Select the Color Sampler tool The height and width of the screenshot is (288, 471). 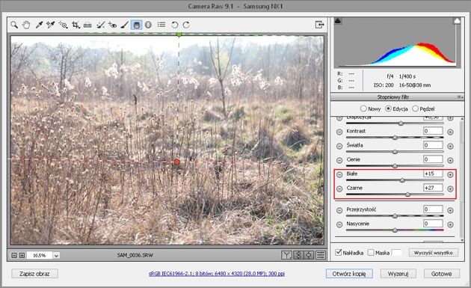(x=51, y=25)
